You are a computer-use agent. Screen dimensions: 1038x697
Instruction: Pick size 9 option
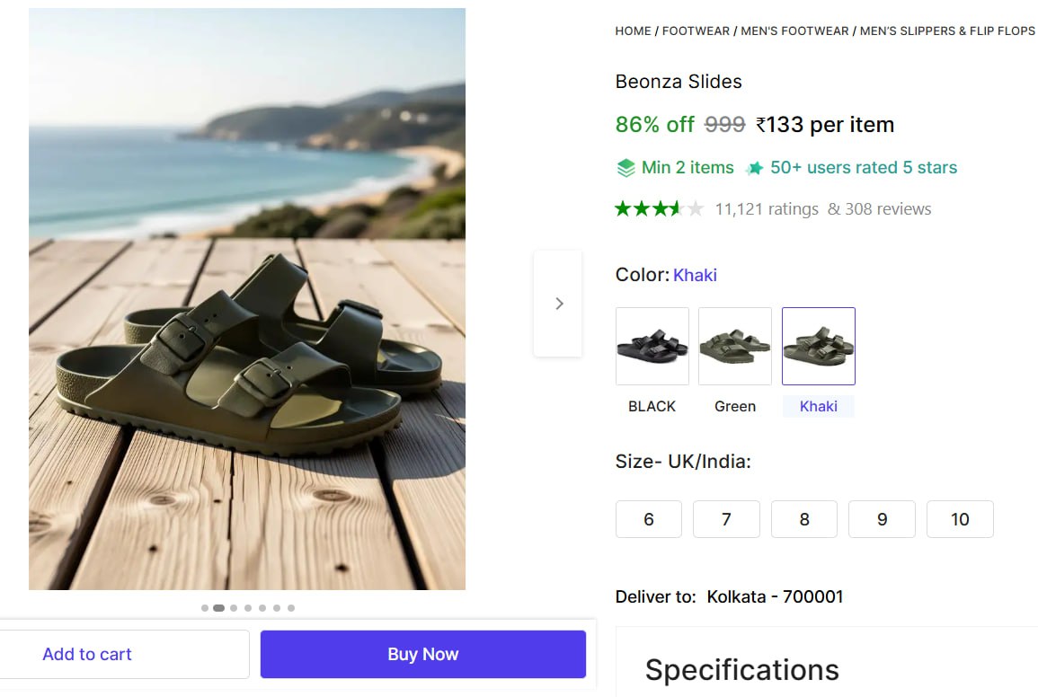(x=882, y=519)
